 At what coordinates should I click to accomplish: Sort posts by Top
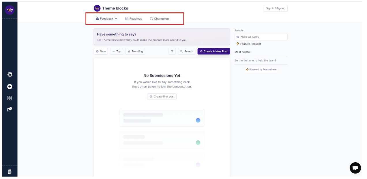pyautogui.click(x=117, y=51)
